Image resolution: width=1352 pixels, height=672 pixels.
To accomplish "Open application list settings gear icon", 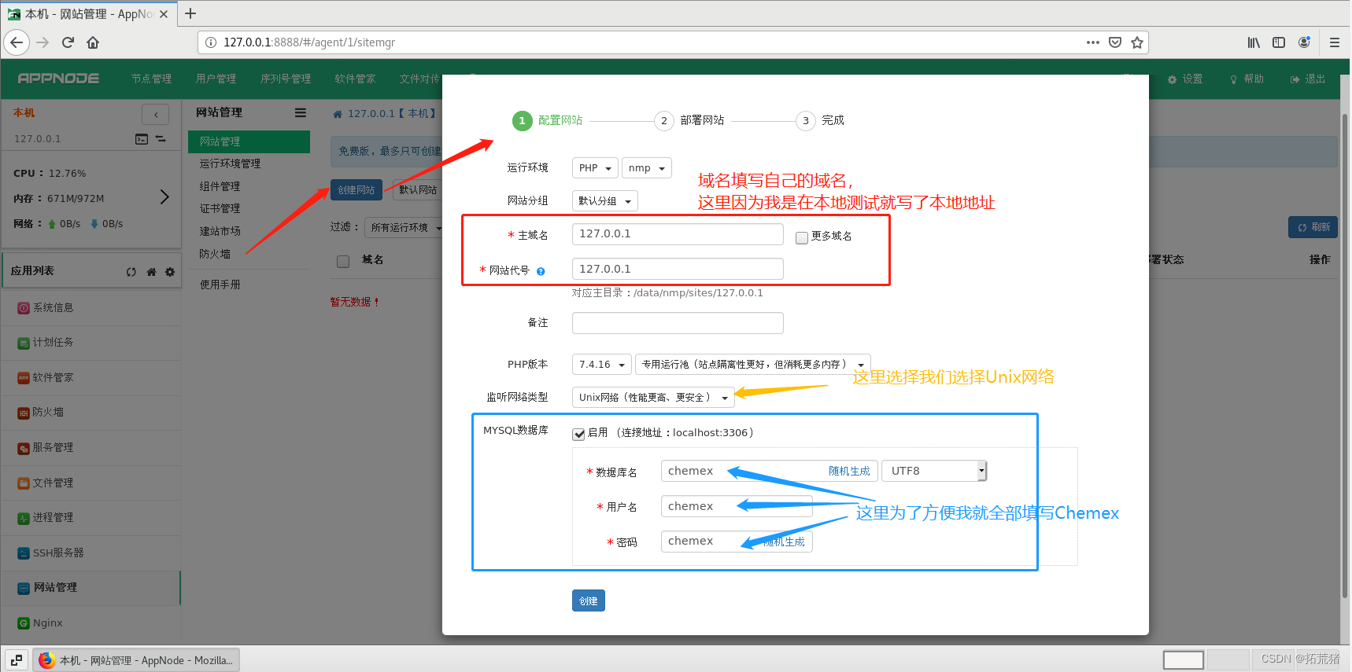I will click(170, 272).
